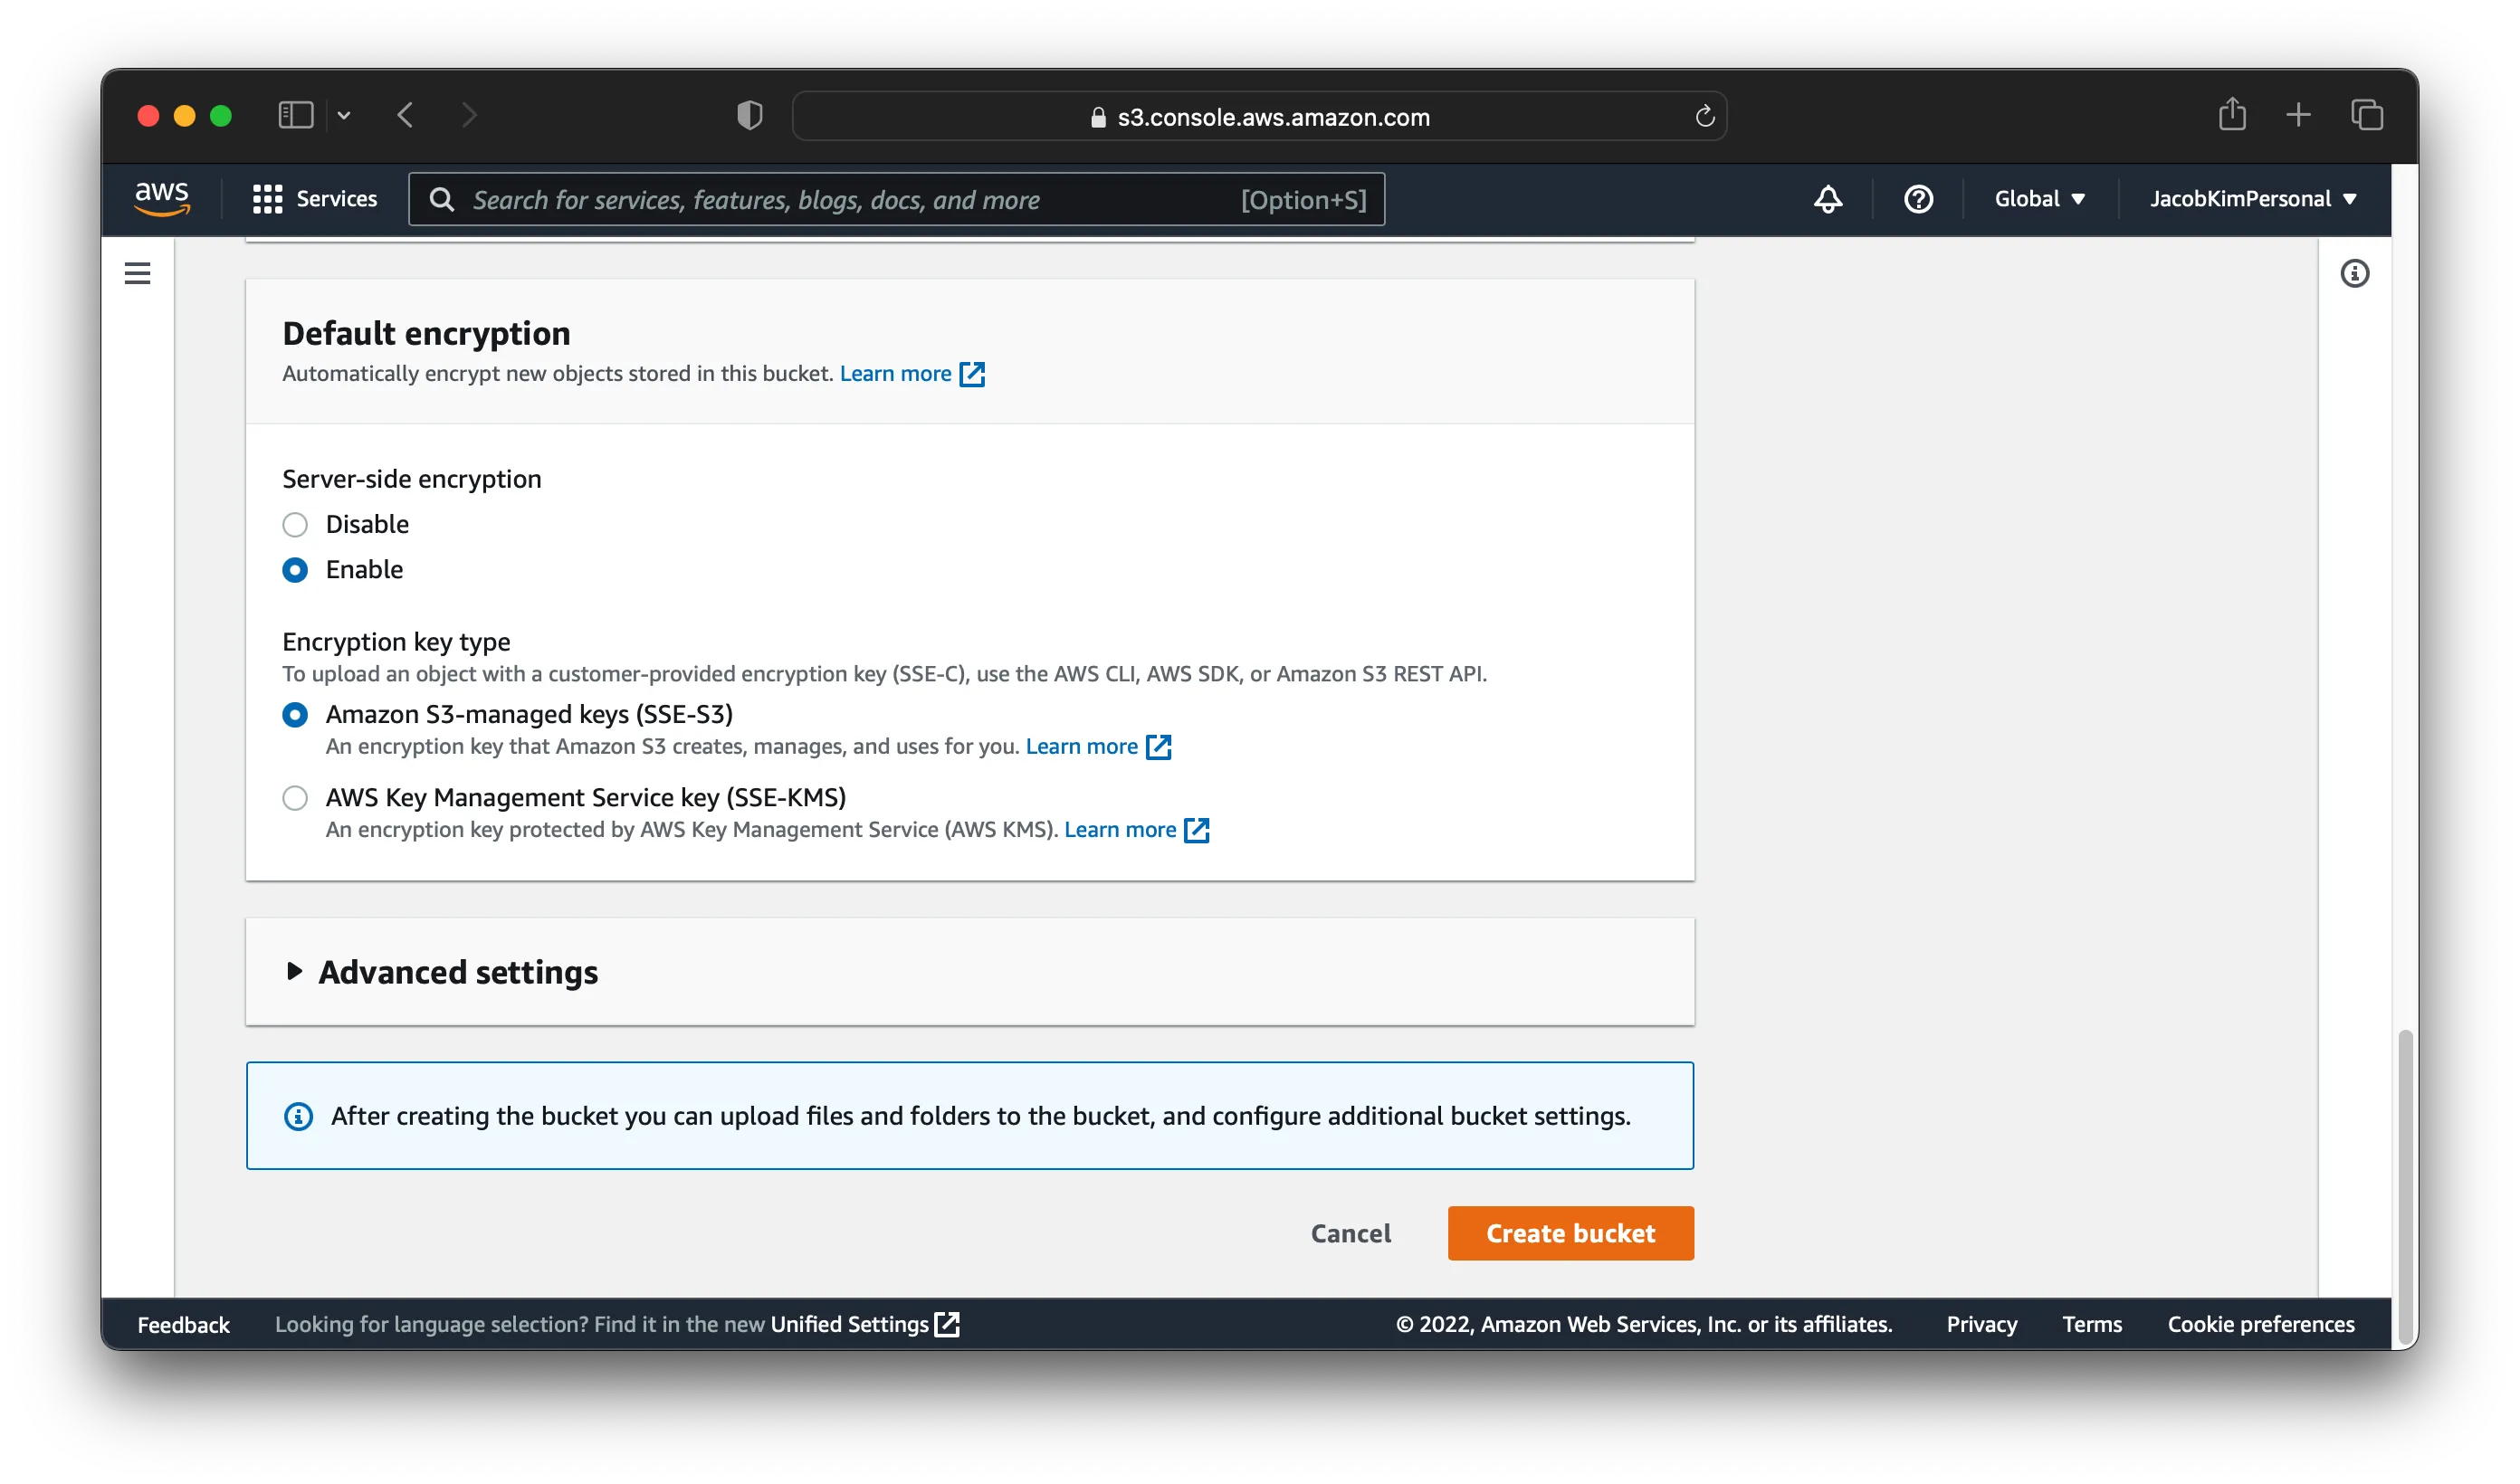Open the Safari tab dropdown chevron
This screenshot has width=2520, height=1484.
345,115
